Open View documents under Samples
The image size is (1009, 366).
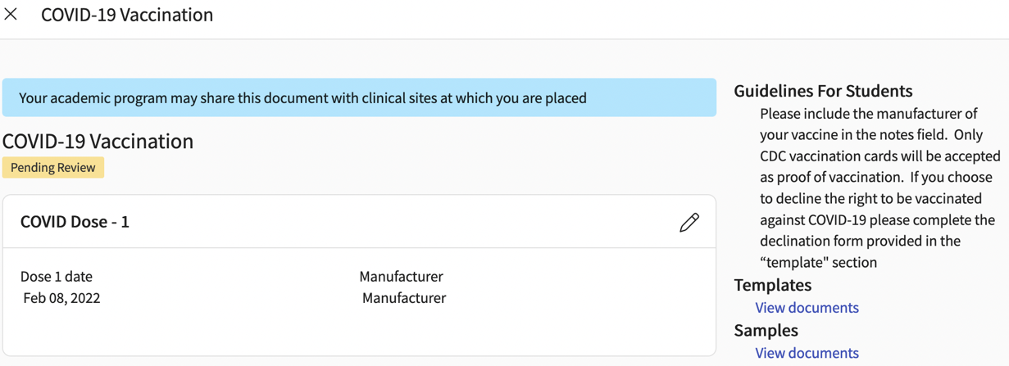(807, 353)
